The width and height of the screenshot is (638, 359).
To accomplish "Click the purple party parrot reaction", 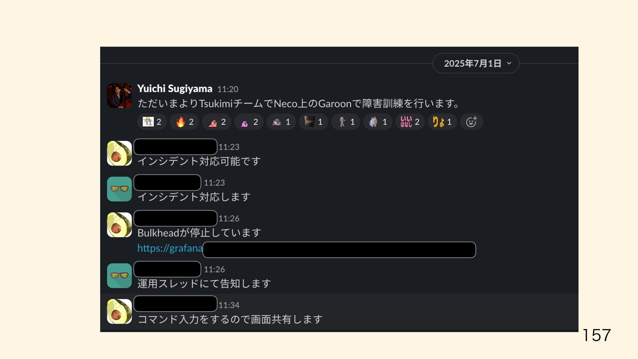I will (x=249, y=122).
